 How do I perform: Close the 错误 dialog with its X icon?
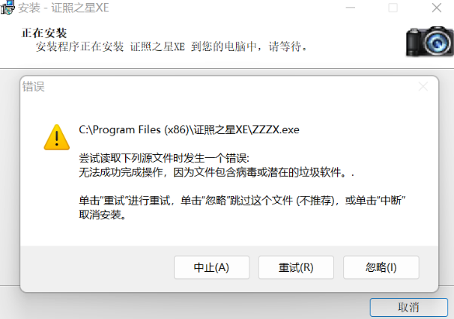(x=423, y=86)
